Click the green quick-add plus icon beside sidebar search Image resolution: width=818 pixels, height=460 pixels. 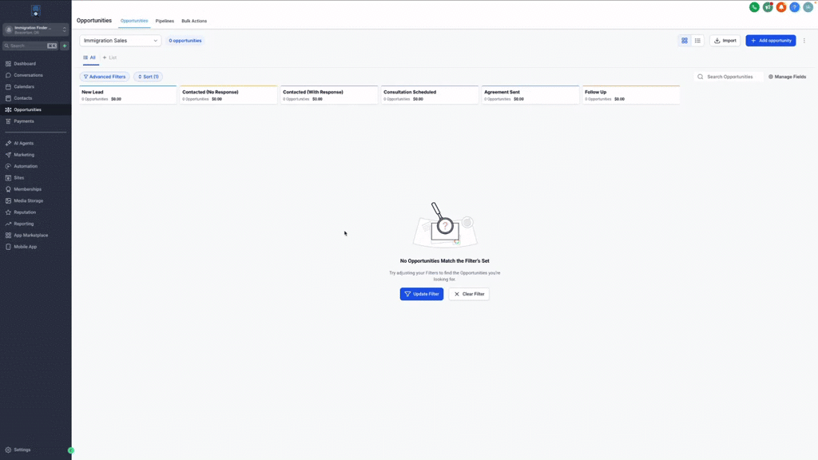65,46
